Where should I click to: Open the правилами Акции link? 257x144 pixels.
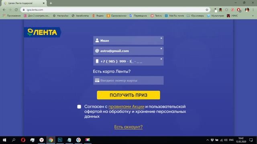(x=126, y=107)
